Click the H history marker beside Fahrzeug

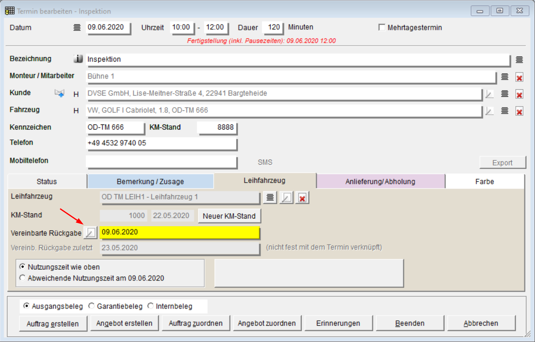pyautogui.click(x=76, y=111)
